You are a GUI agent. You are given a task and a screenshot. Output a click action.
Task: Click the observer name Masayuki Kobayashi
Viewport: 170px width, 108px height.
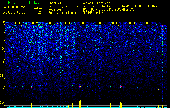tap(97, 3)
